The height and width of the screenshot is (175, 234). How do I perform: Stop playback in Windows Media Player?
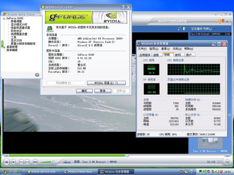click(13, 162)
